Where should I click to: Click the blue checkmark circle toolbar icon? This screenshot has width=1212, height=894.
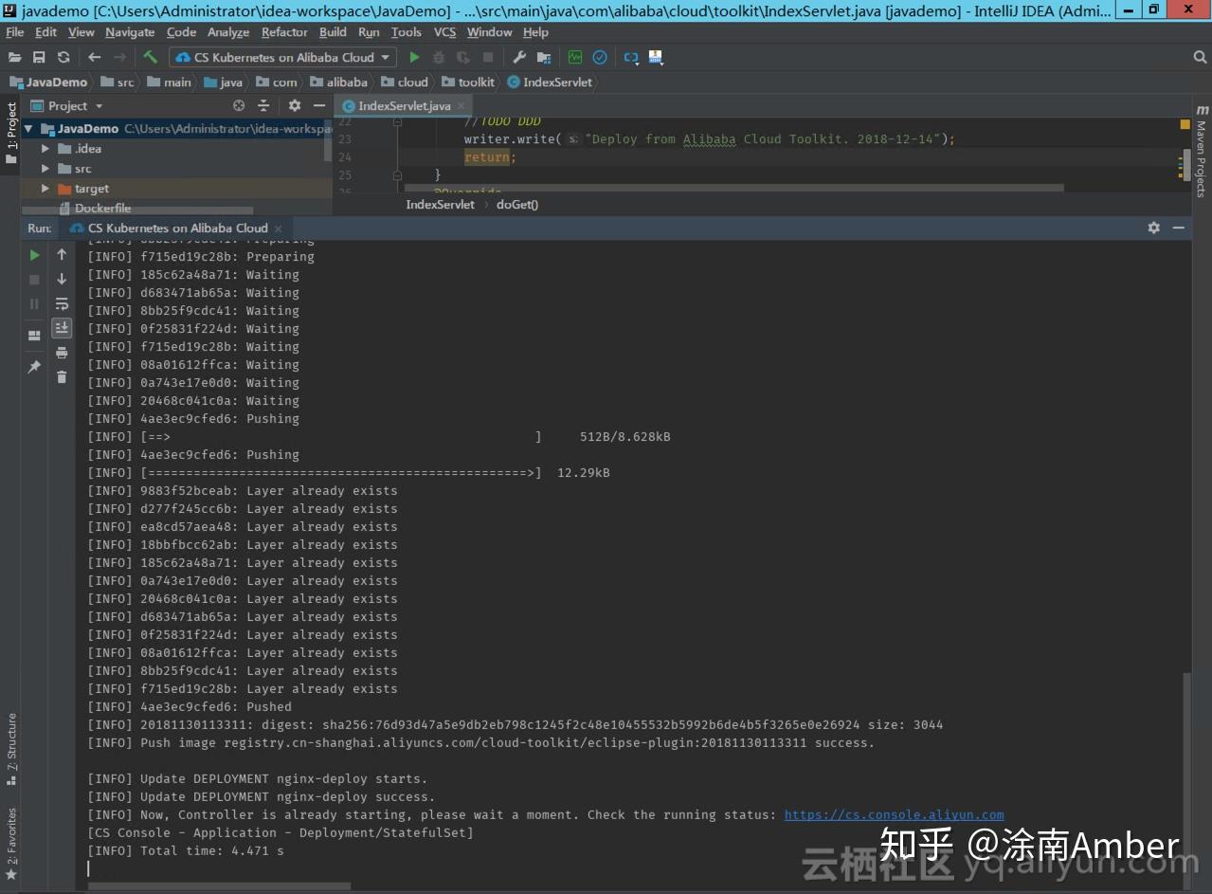[600, 57]
